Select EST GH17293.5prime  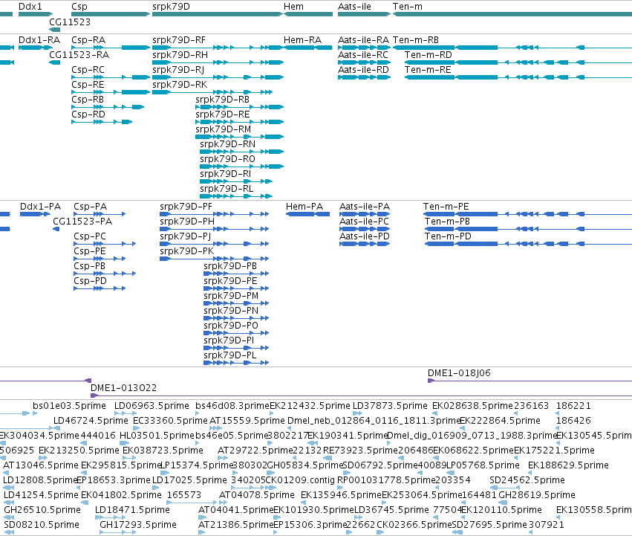(138, 525)
